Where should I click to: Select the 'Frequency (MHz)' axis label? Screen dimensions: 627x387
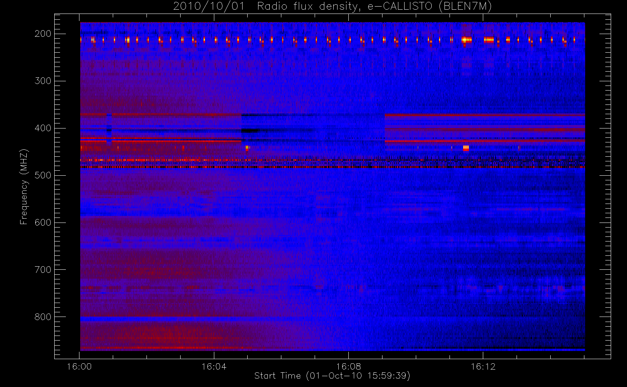click(24, 187)
